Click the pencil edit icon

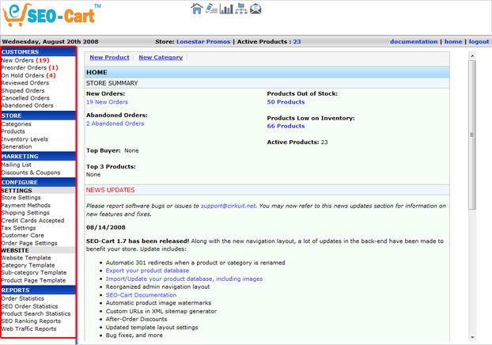click(x=211, y=9)
